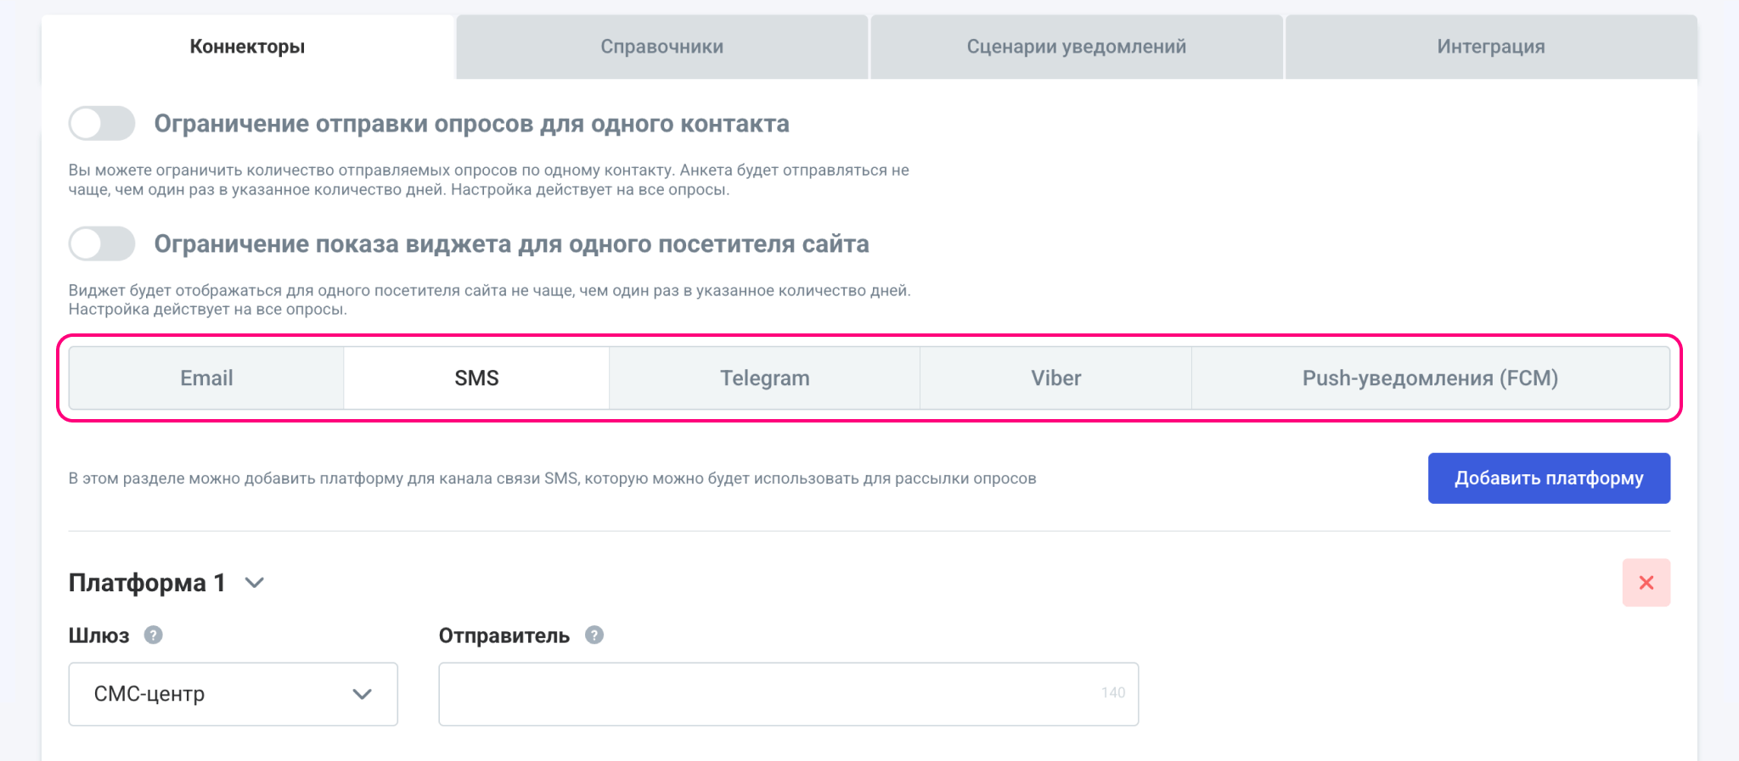Collapse Платформа 1 using its chevron
The image size is (1739, 761).
(x=255, y=583)
